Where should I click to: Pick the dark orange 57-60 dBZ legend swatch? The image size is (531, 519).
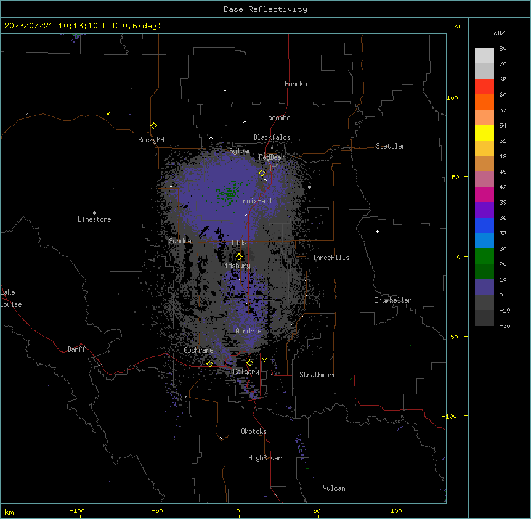484,102
